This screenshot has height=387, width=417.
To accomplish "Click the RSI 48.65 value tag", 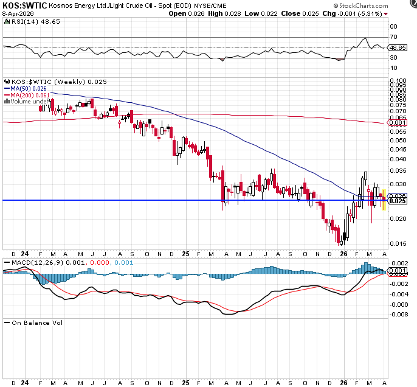I will (397, 47).
